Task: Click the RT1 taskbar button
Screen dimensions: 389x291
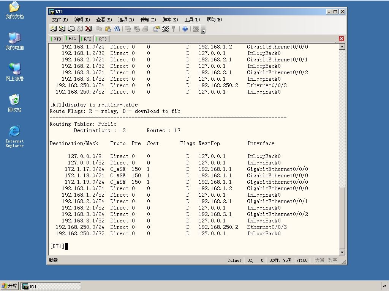Action: click(51, 286)
